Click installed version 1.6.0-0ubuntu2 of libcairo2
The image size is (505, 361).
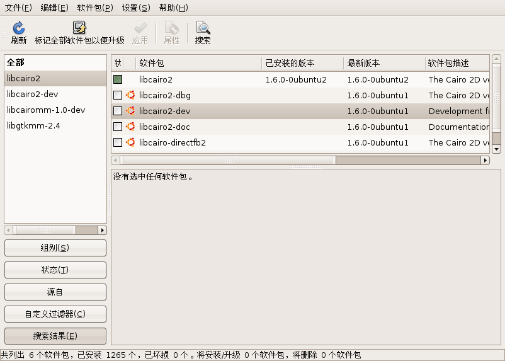pyautogui.click(x=297, y=79)
